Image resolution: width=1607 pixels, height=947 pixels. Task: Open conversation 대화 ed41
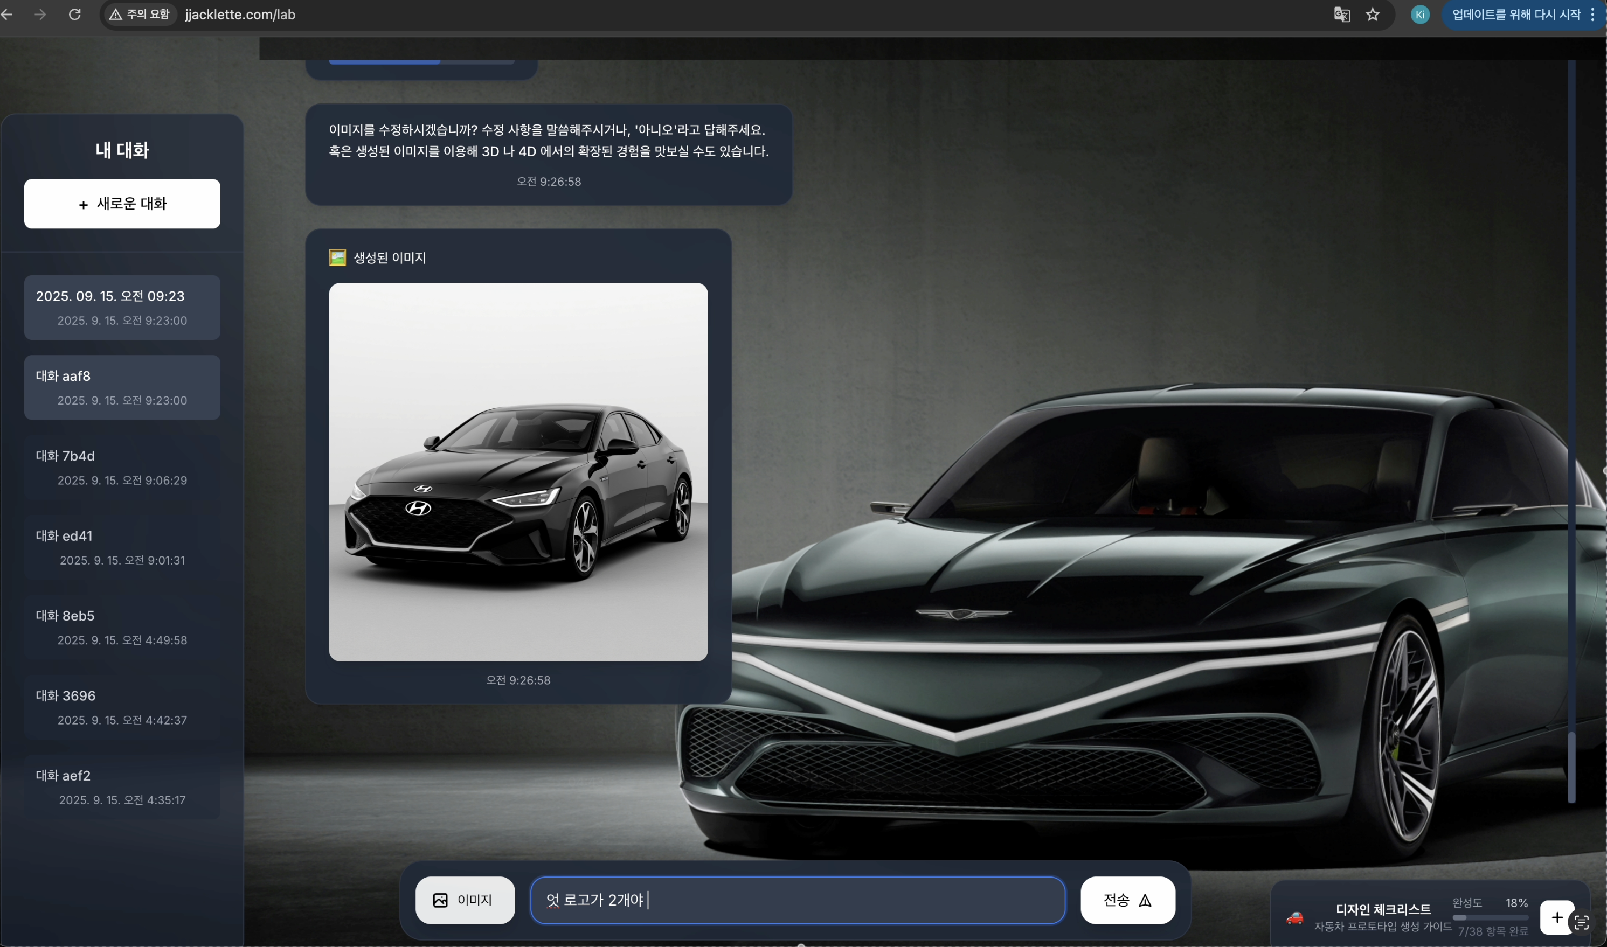[122, 547]
